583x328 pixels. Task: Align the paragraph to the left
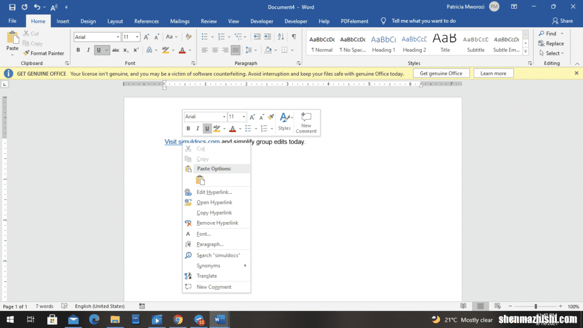pos(204,50)
